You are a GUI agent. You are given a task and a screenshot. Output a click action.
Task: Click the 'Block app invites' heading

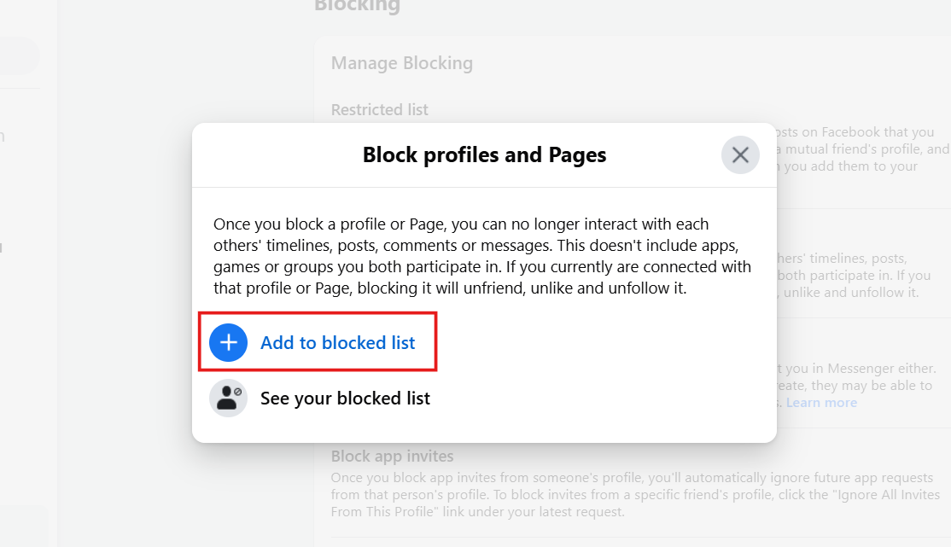[x=392, y=457]
